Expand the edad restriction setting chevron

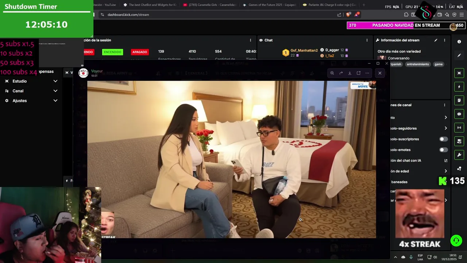[x=445, y=171]
